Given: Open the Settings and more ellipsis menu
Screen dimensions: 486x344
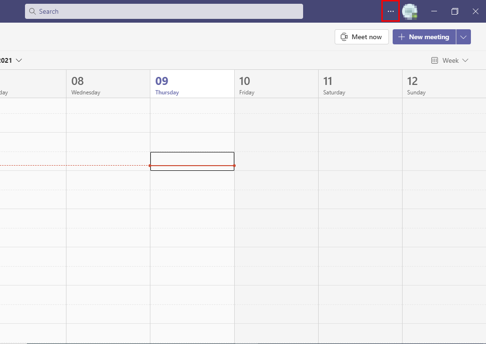Looking at the screenshot, I should pyautogui.click(x=390, y=11).
